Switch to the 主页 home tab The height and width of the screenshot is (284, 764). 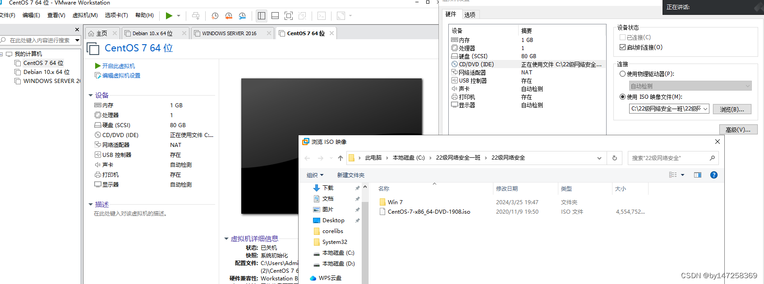click(102, 33)
